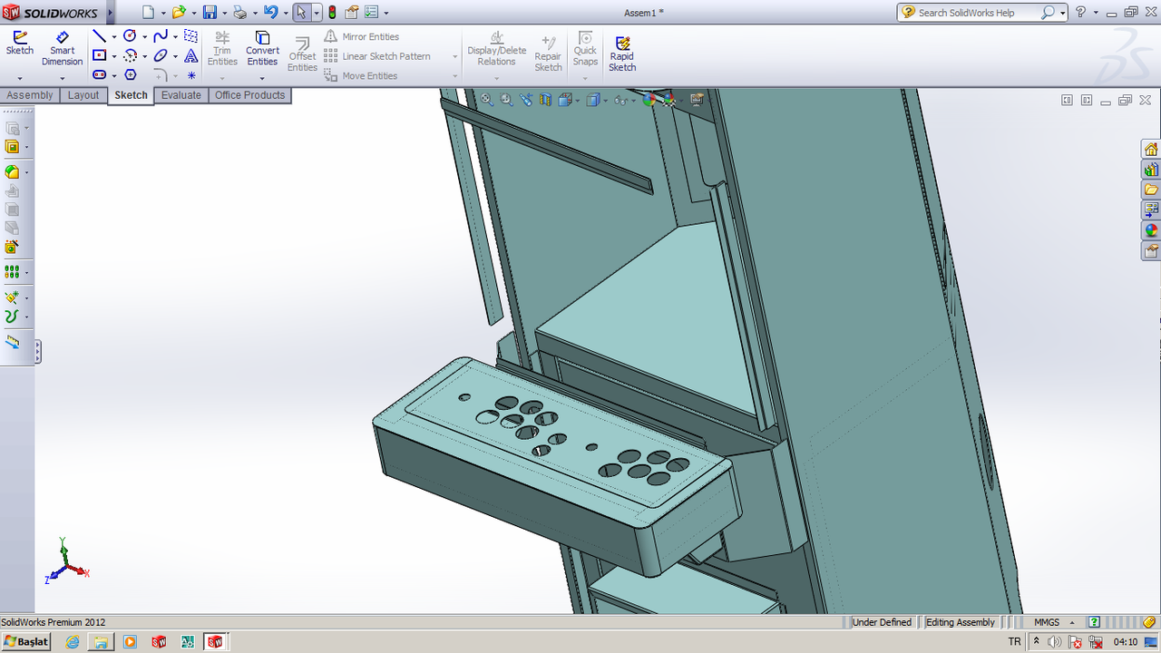Open Undo dropdown arrow
The width and height of the screenshot is (1161, 653).
coord(285,13)
